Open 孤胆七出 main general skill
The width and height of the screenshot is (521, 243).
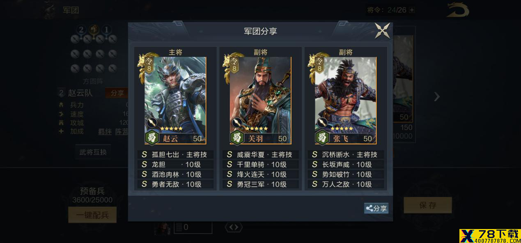pos(175,155)
